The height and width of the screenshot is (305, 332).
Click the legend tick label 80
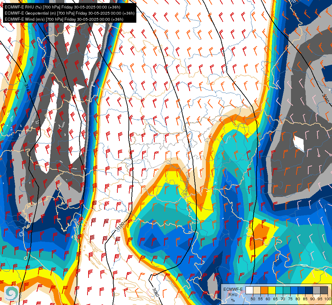[x=298, y=299]
